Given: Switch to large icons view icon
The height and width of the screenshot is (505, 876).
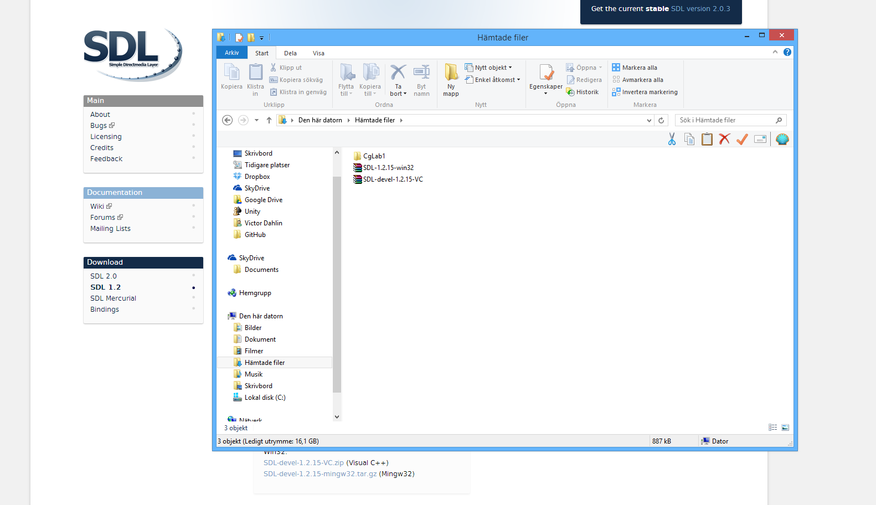Looking at the screenshot, I should pyautogui.click(x=785, y=427).
